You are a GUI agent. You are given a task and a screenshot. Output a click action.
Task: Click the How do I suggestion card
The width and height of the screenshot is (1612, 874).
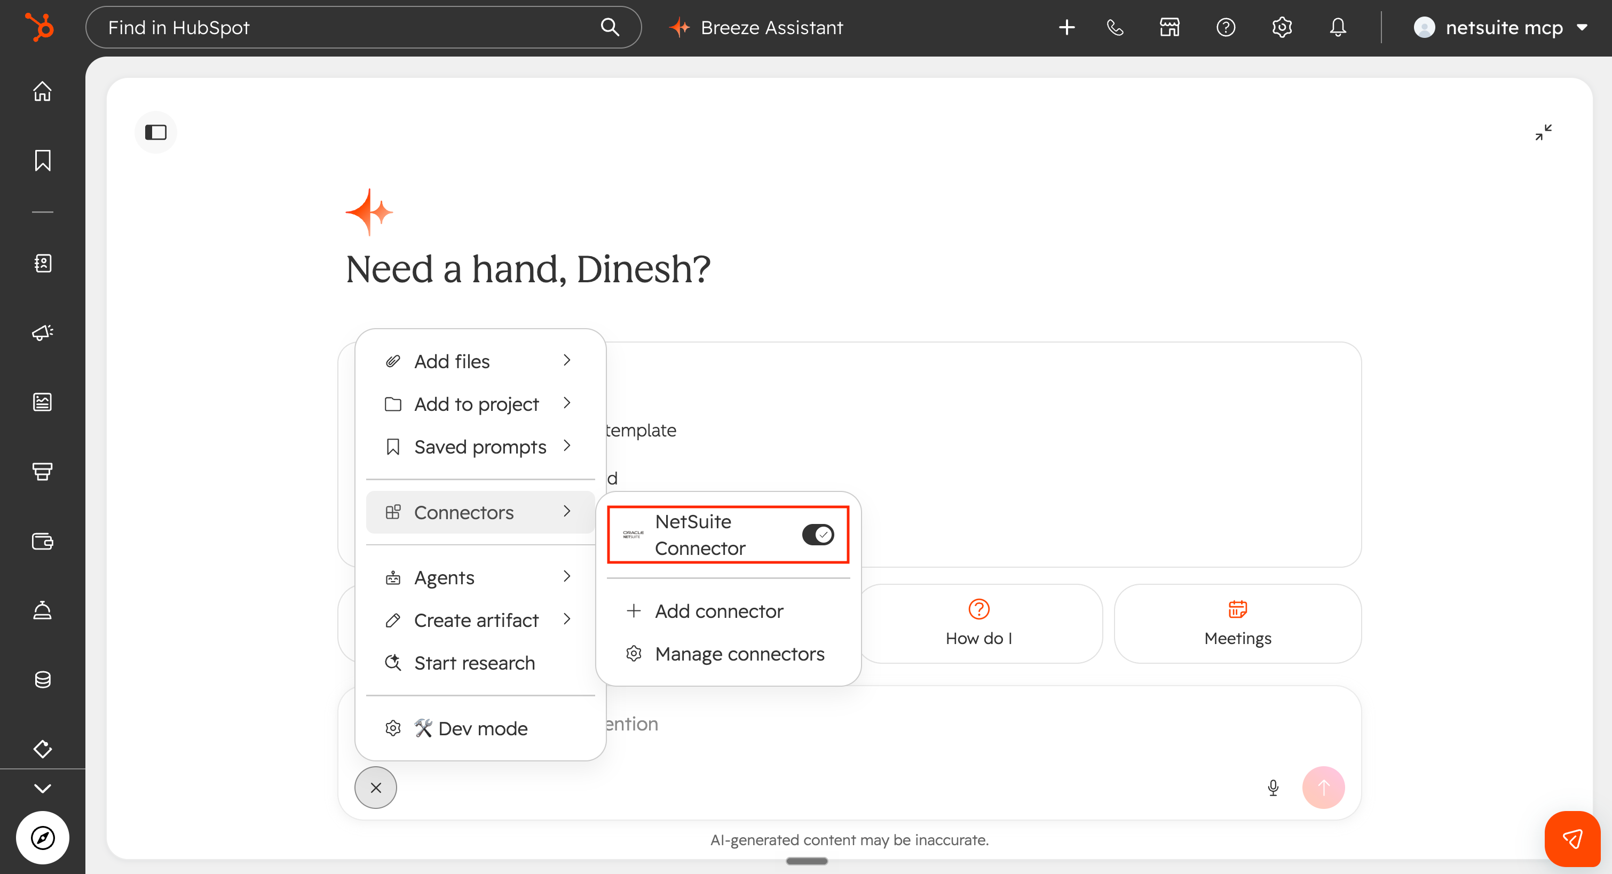click(x=981, y=624)
